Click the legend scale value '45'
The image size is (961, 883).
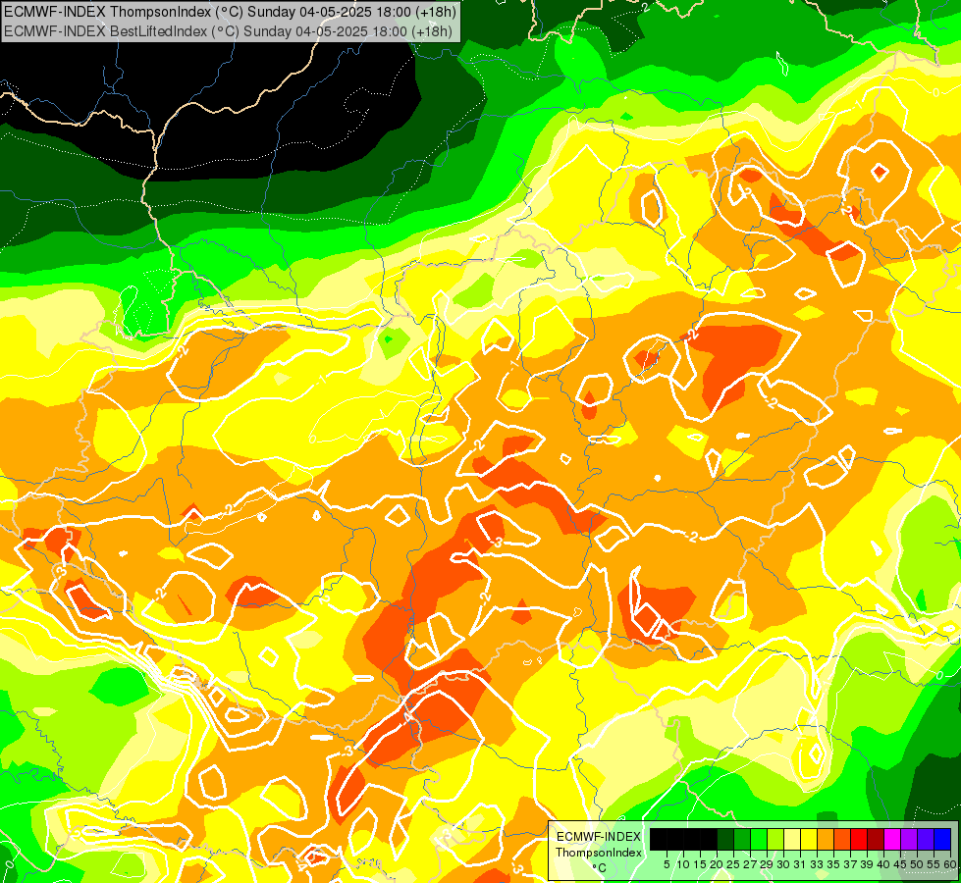[x=900, y=864]
